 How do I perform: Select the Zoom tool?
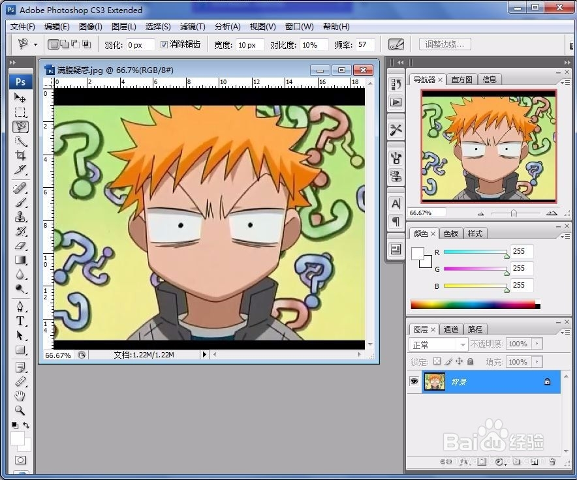(x=20, y=410)
